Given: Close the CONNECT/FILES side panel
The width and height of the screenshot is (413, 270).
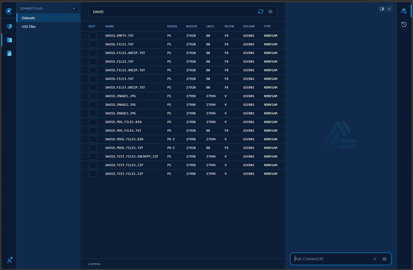Looking at the screenshot, I should [74, 9].
